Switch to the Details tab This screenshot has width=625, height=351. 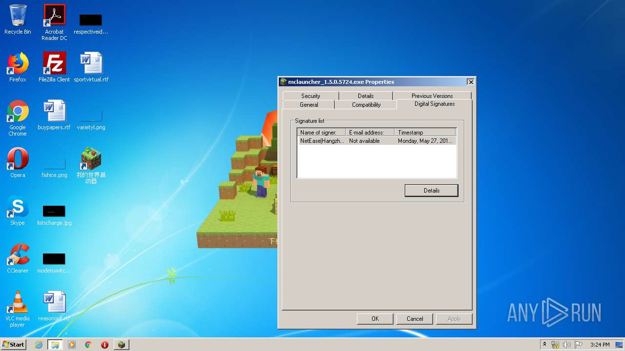click(x=366, y=96)
